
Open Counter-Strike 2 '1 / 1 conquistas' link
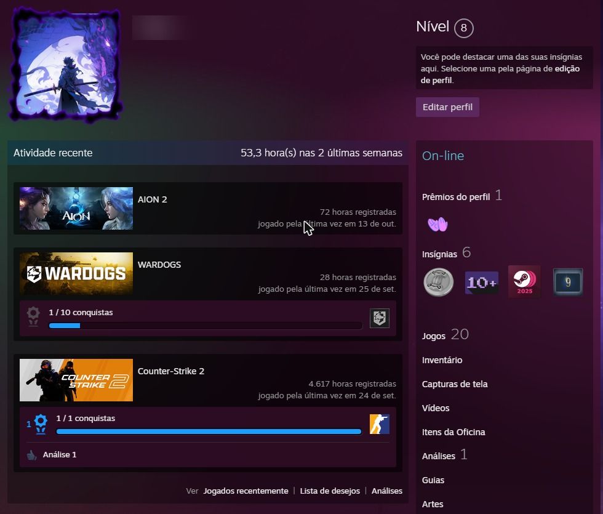click(86, 418)
